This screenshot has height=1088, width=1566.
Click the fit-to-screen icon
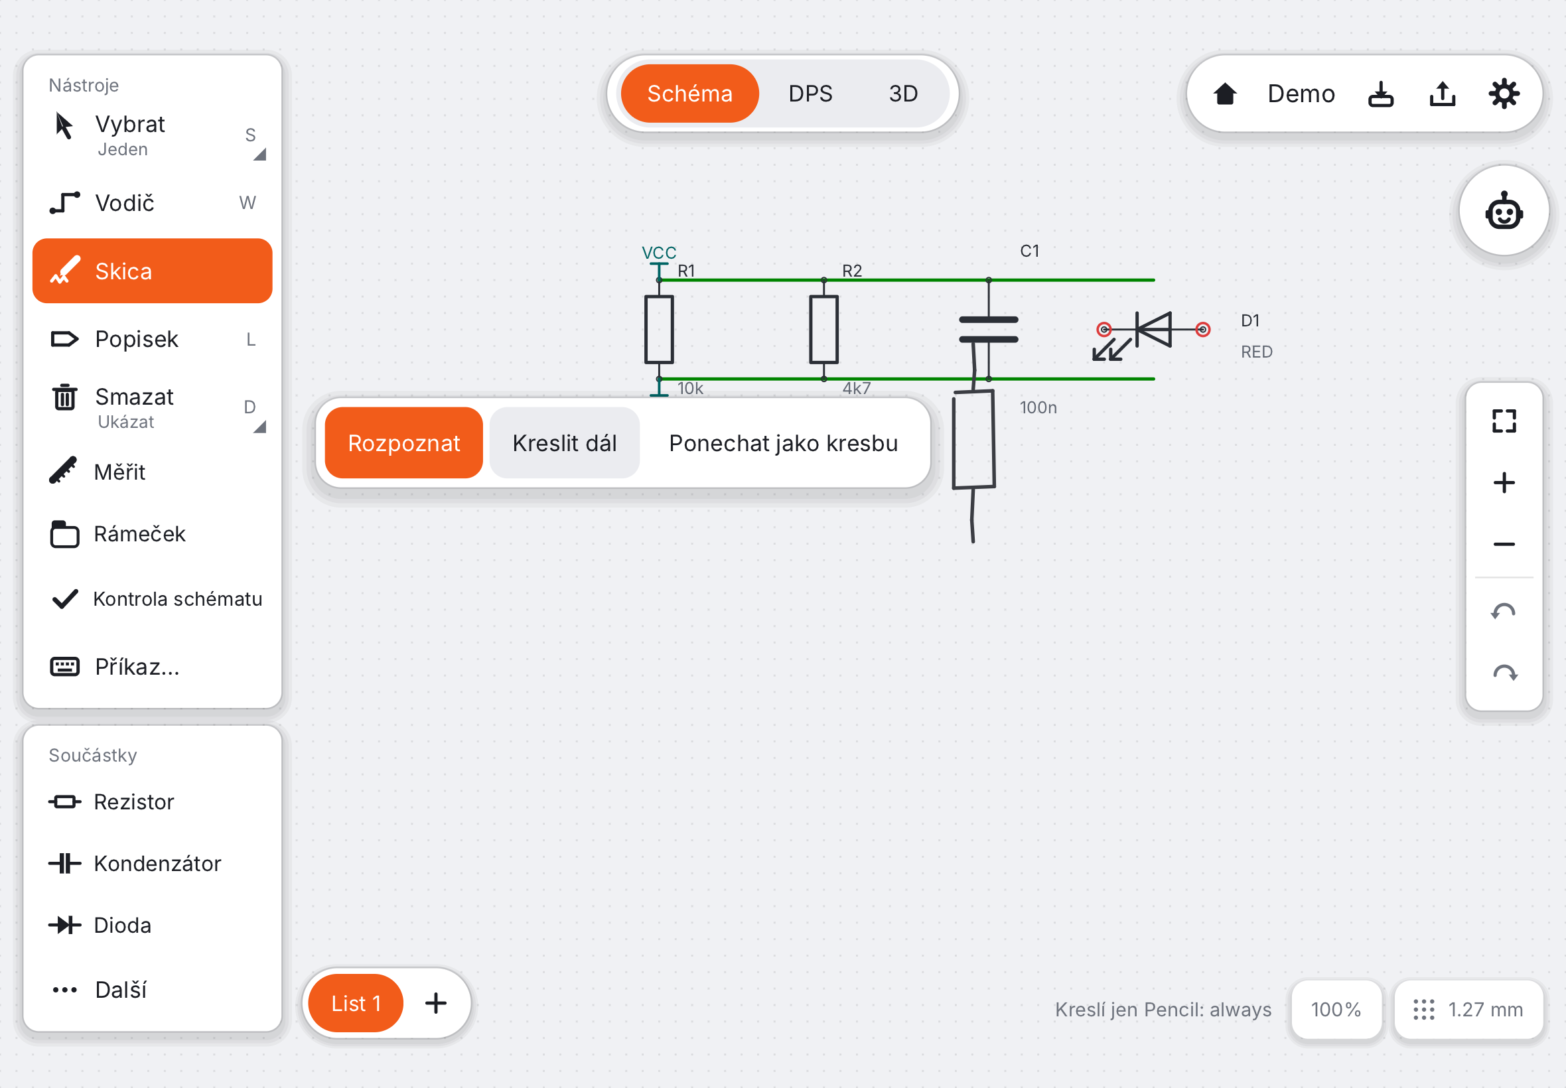click(x=1504, y=421)
